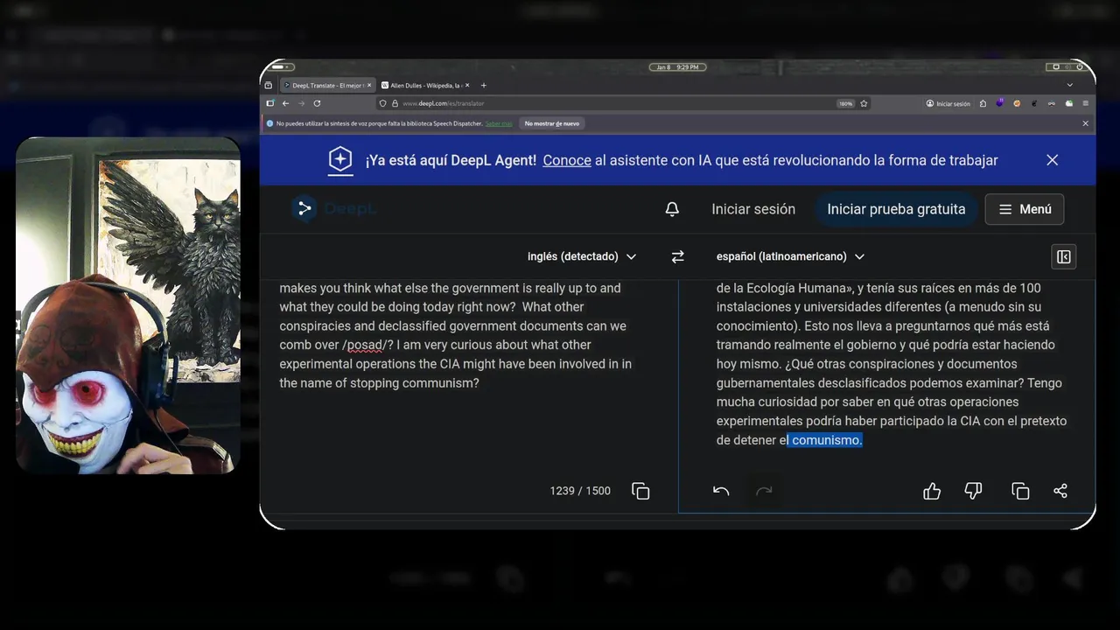Open a new browser tab
The height and width of the screenshot is (630, 1120).
(484, 85)
